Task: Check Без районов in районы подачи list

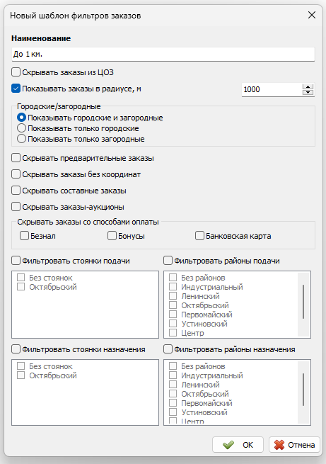Action: [173, 278]
